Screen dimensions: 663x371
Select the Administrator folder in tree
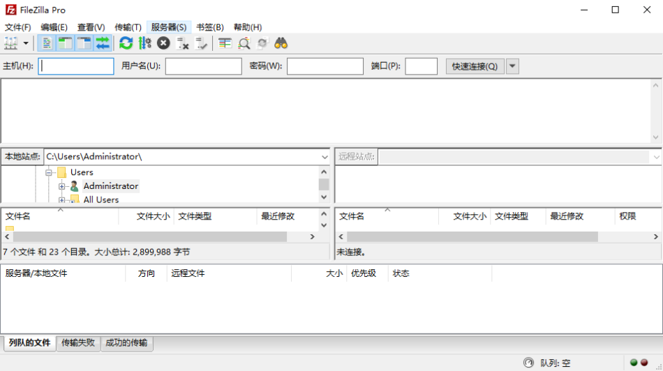(111, 186)
